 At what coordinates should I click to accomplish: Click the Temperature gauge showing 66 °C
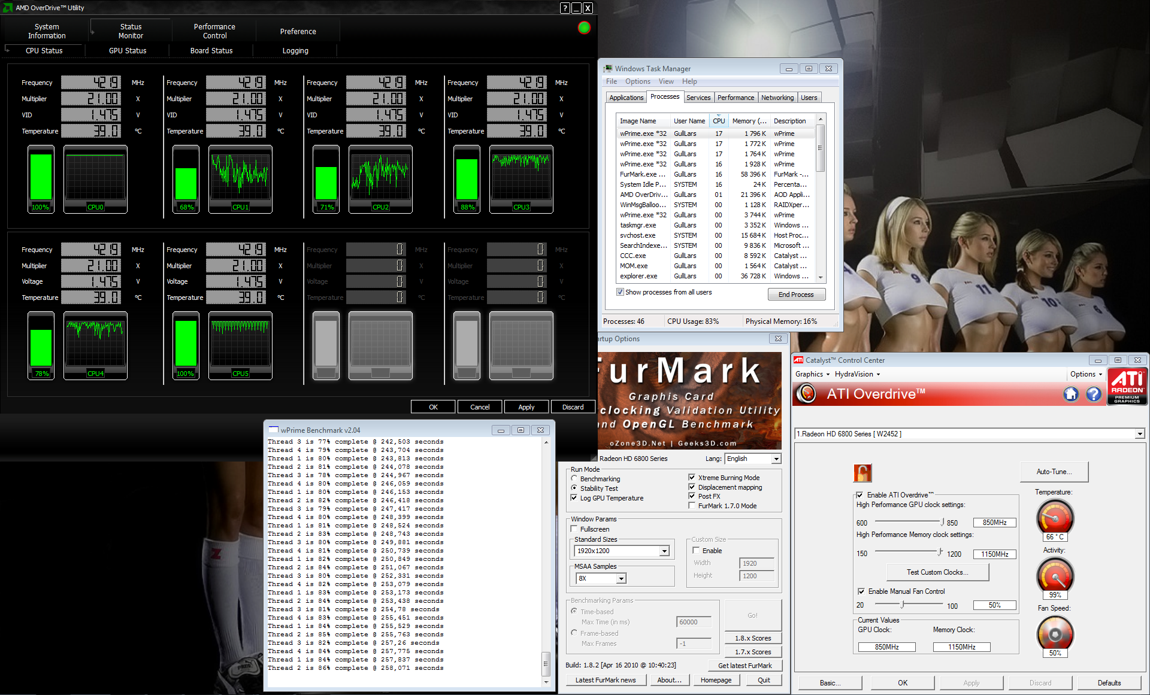[x=1055, y=517]
